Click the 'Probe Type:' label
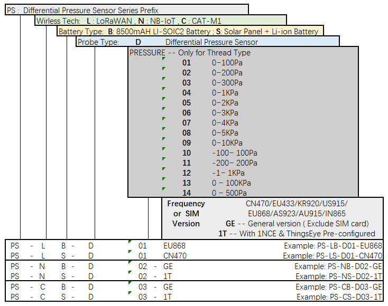This screenshot has width=388, height=306. (98, 42)
